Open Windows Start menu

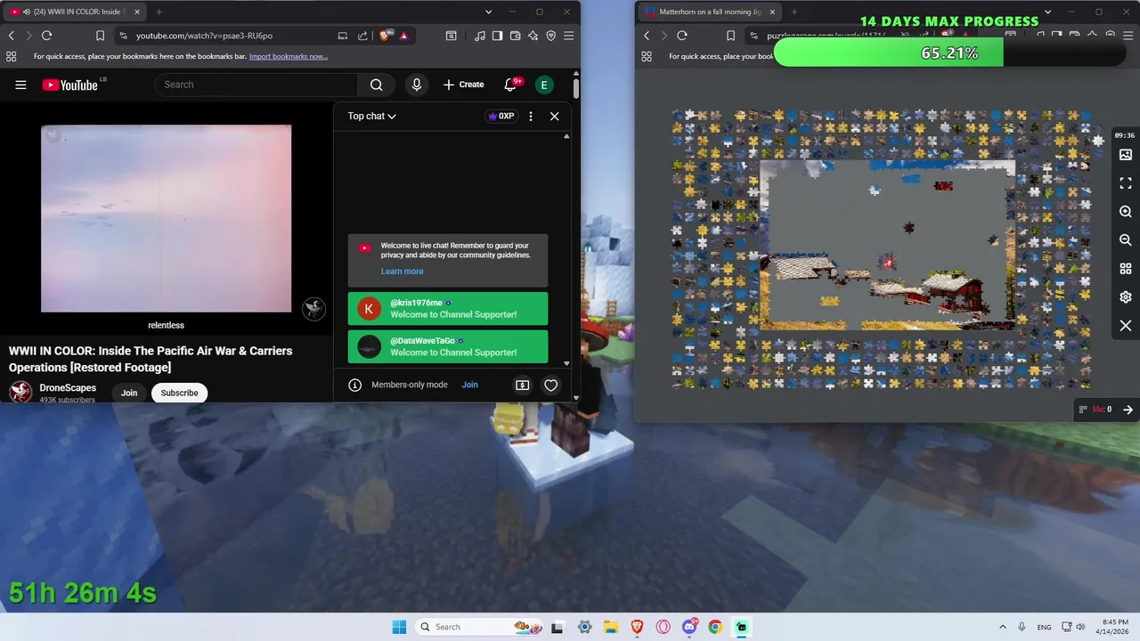[x=399, y=627]
